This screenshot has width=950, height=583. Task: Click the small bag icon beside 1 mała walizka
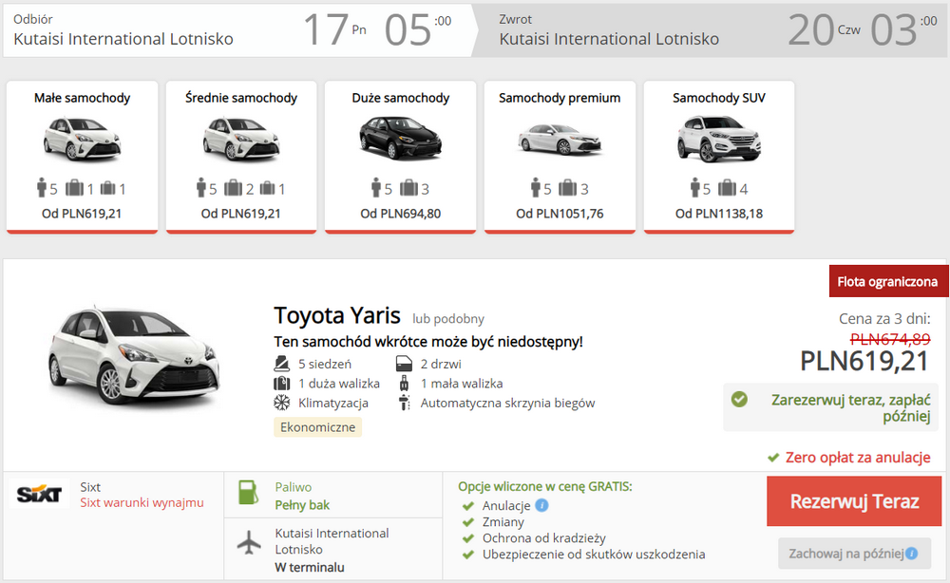click(404, 384)
